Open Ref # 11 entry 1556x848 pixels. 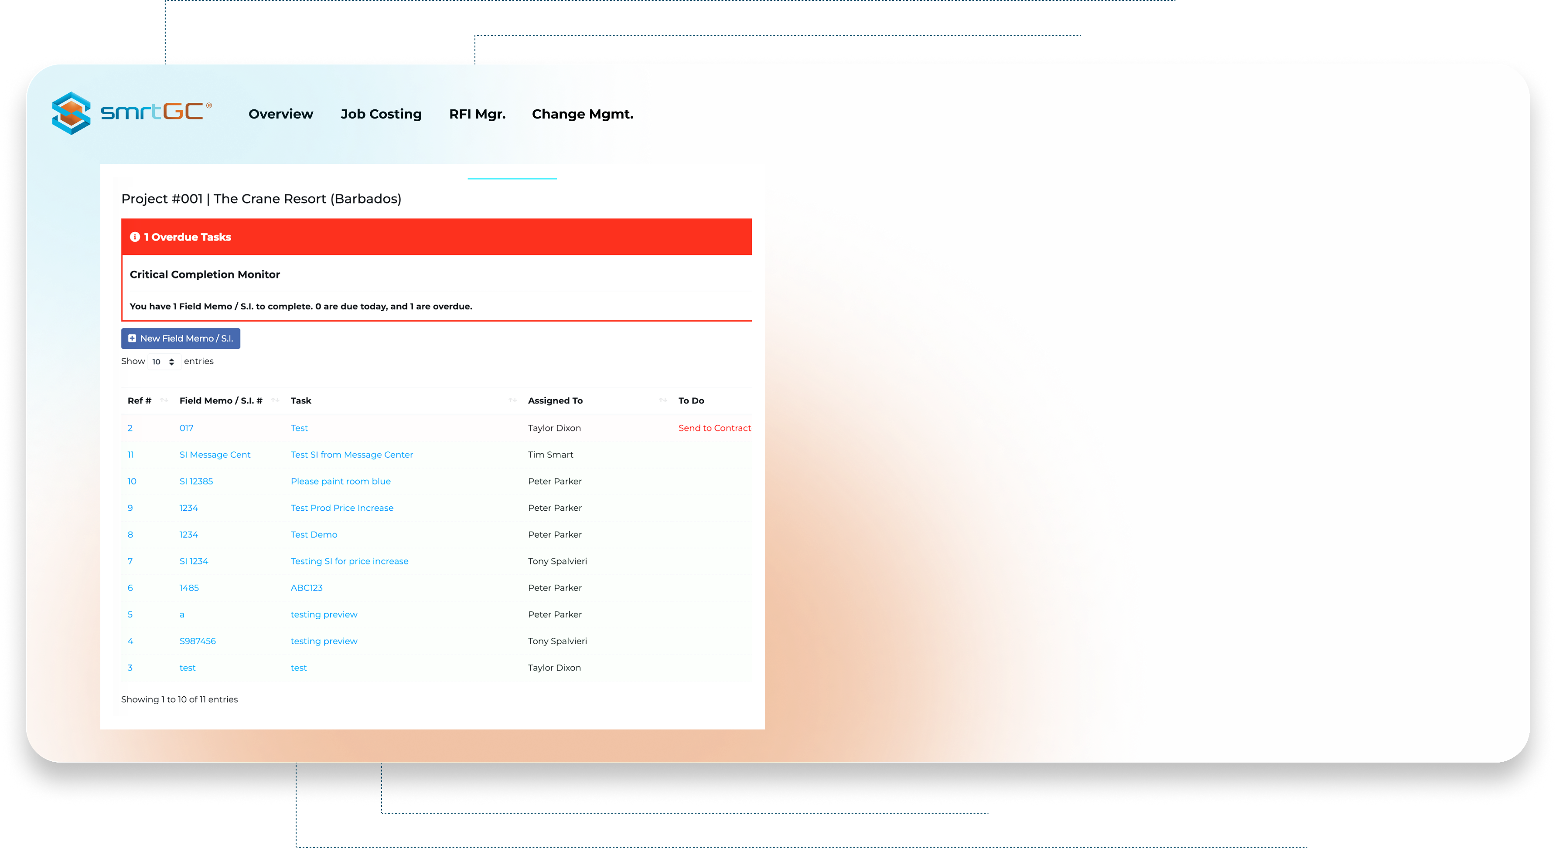coord(130,455)
